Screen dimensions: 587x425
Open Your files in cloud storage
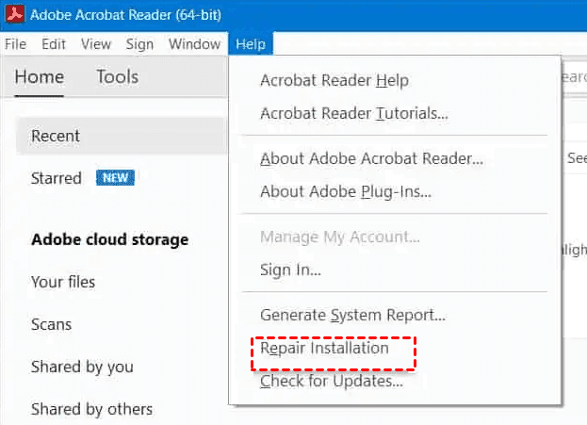tap(63, 282)
